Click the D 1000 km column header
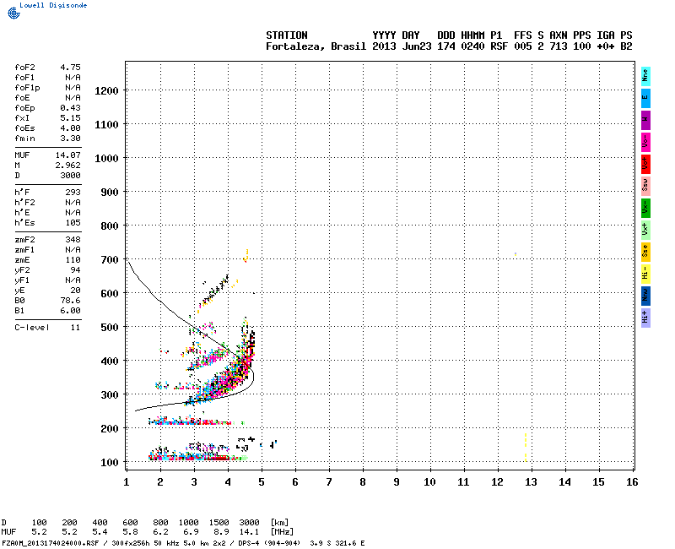The width and height of the screenshot is (675, 549). (189, 523)
